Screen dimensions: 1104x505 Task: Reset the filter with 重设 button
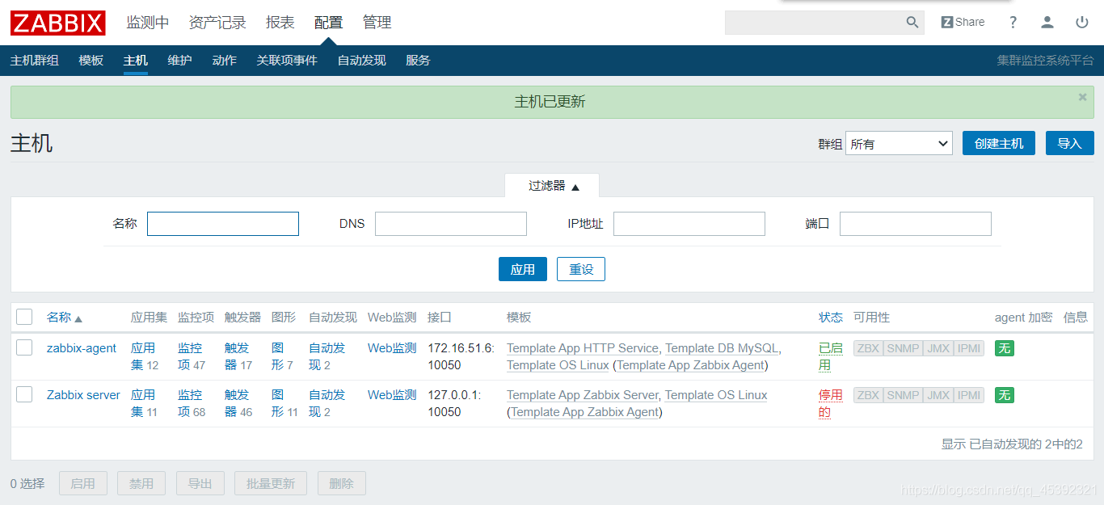pos(581,269)
